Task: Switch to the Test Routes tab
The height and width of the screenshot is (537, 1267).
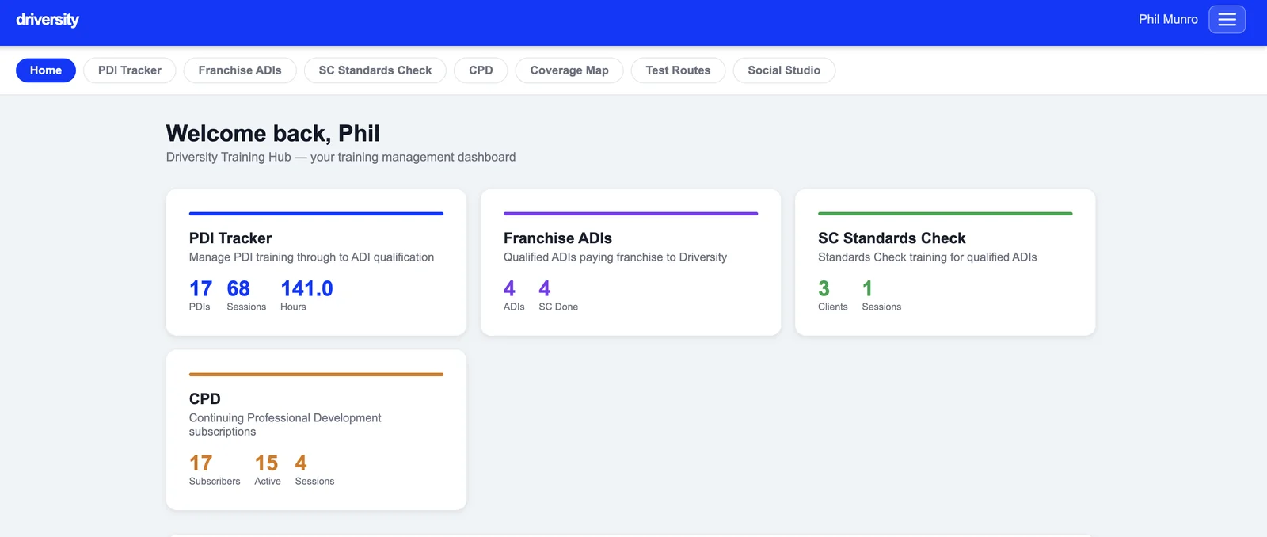Action: [x=678, y=70]
